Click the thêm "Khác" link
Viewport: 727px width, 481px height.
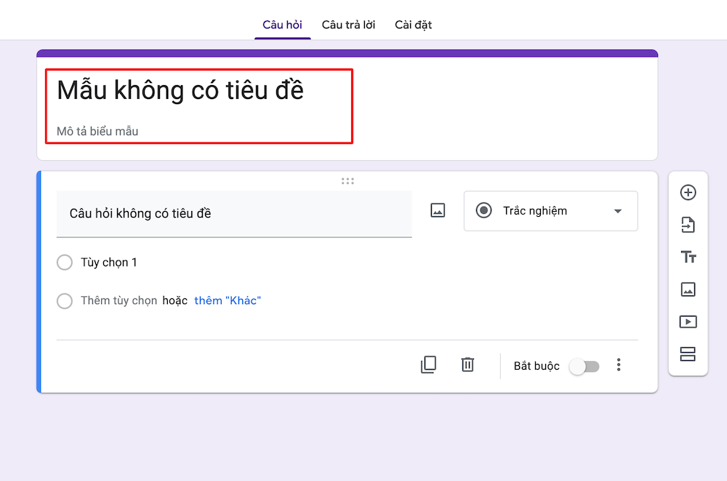pos(227,301)
